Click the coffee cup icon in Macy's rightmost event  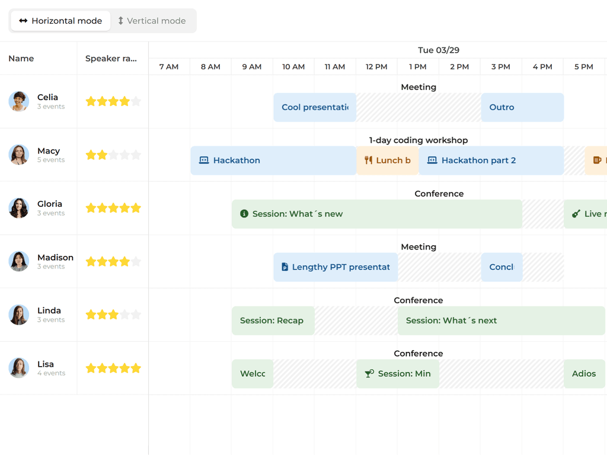coord(599,160)
